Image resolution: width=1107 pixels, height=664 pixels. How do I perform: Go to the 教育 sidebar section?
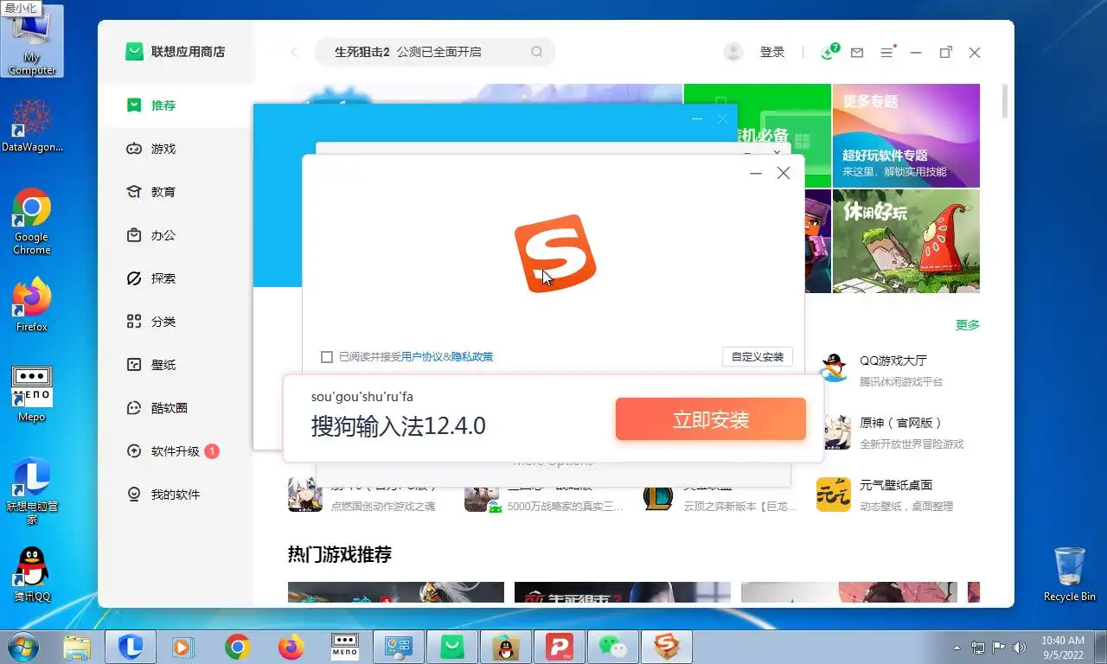pos(176,192)
